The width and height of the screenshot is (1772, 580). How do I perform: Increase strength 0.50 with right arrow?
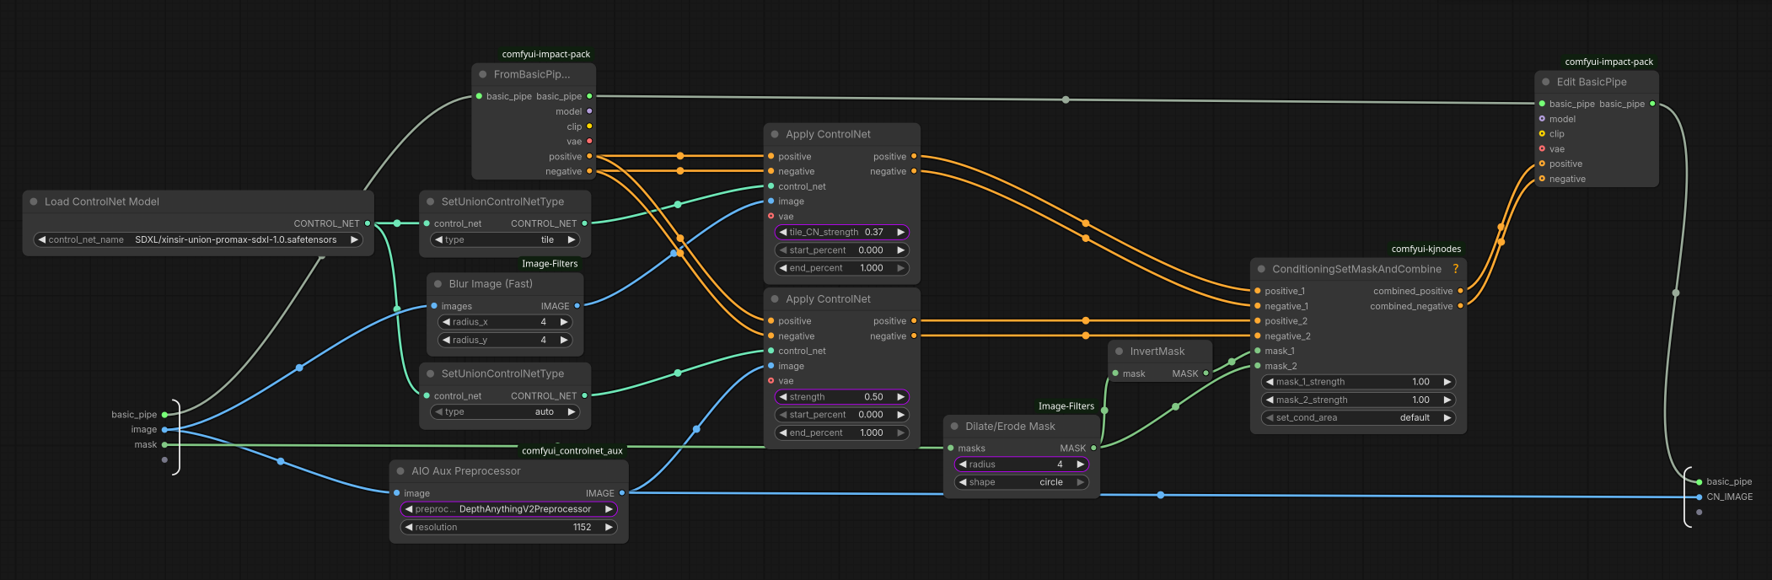pos(900,396)
